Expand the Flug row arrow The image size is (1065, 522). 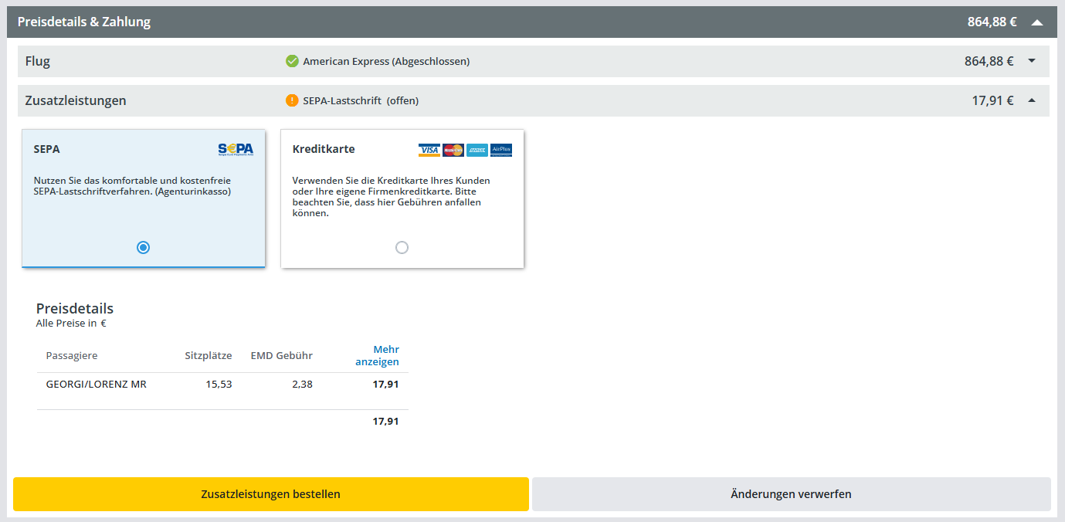[x=1032, y=61]
